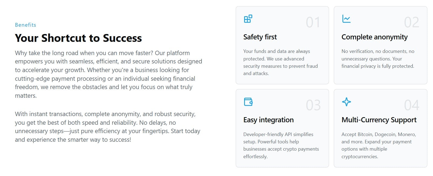
Task: Click the 01 number on first card
Action: coord(313,22)
